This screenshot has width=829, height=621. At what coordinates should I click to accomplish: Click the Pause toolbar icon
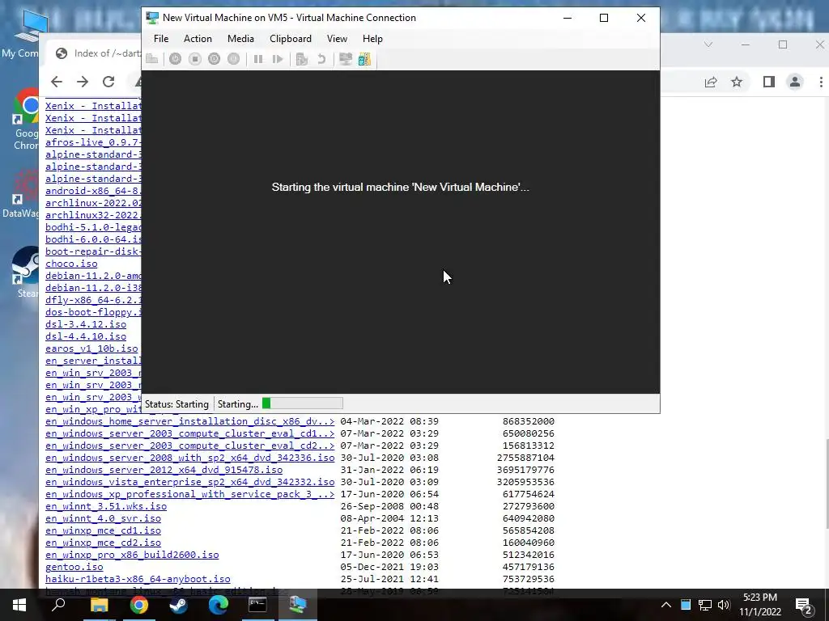pos(258,59)
